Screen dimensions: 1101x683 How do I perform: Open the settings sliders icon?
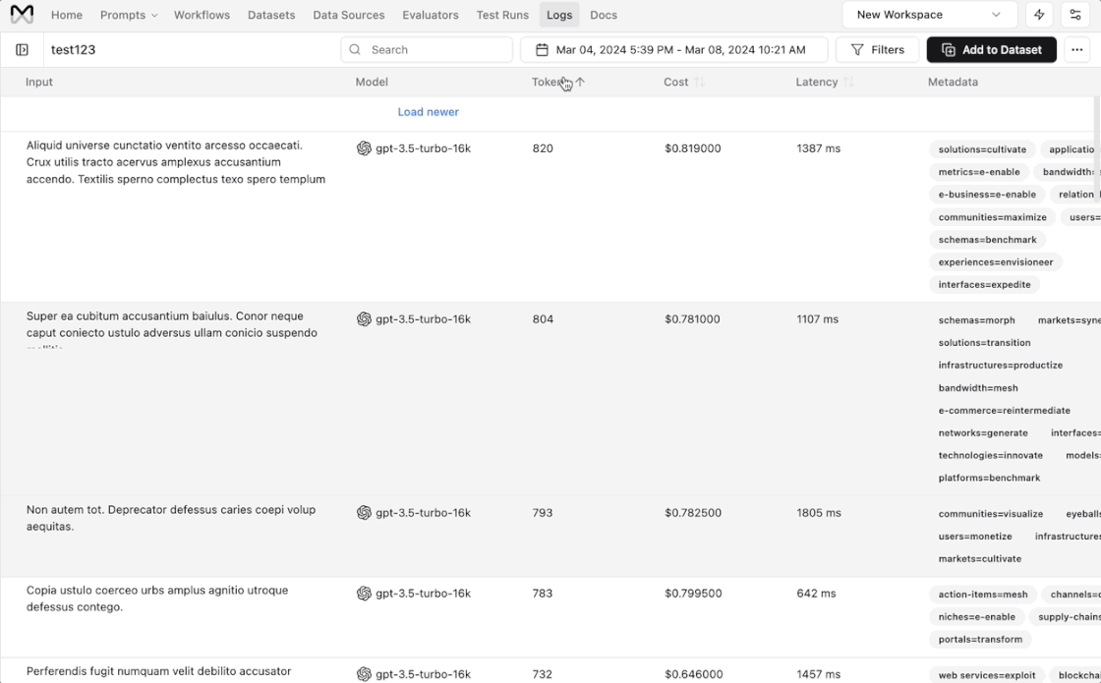(1075, 15)
